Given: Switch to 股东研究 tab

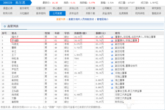Looking at the screenshot, I should (24, 8).
